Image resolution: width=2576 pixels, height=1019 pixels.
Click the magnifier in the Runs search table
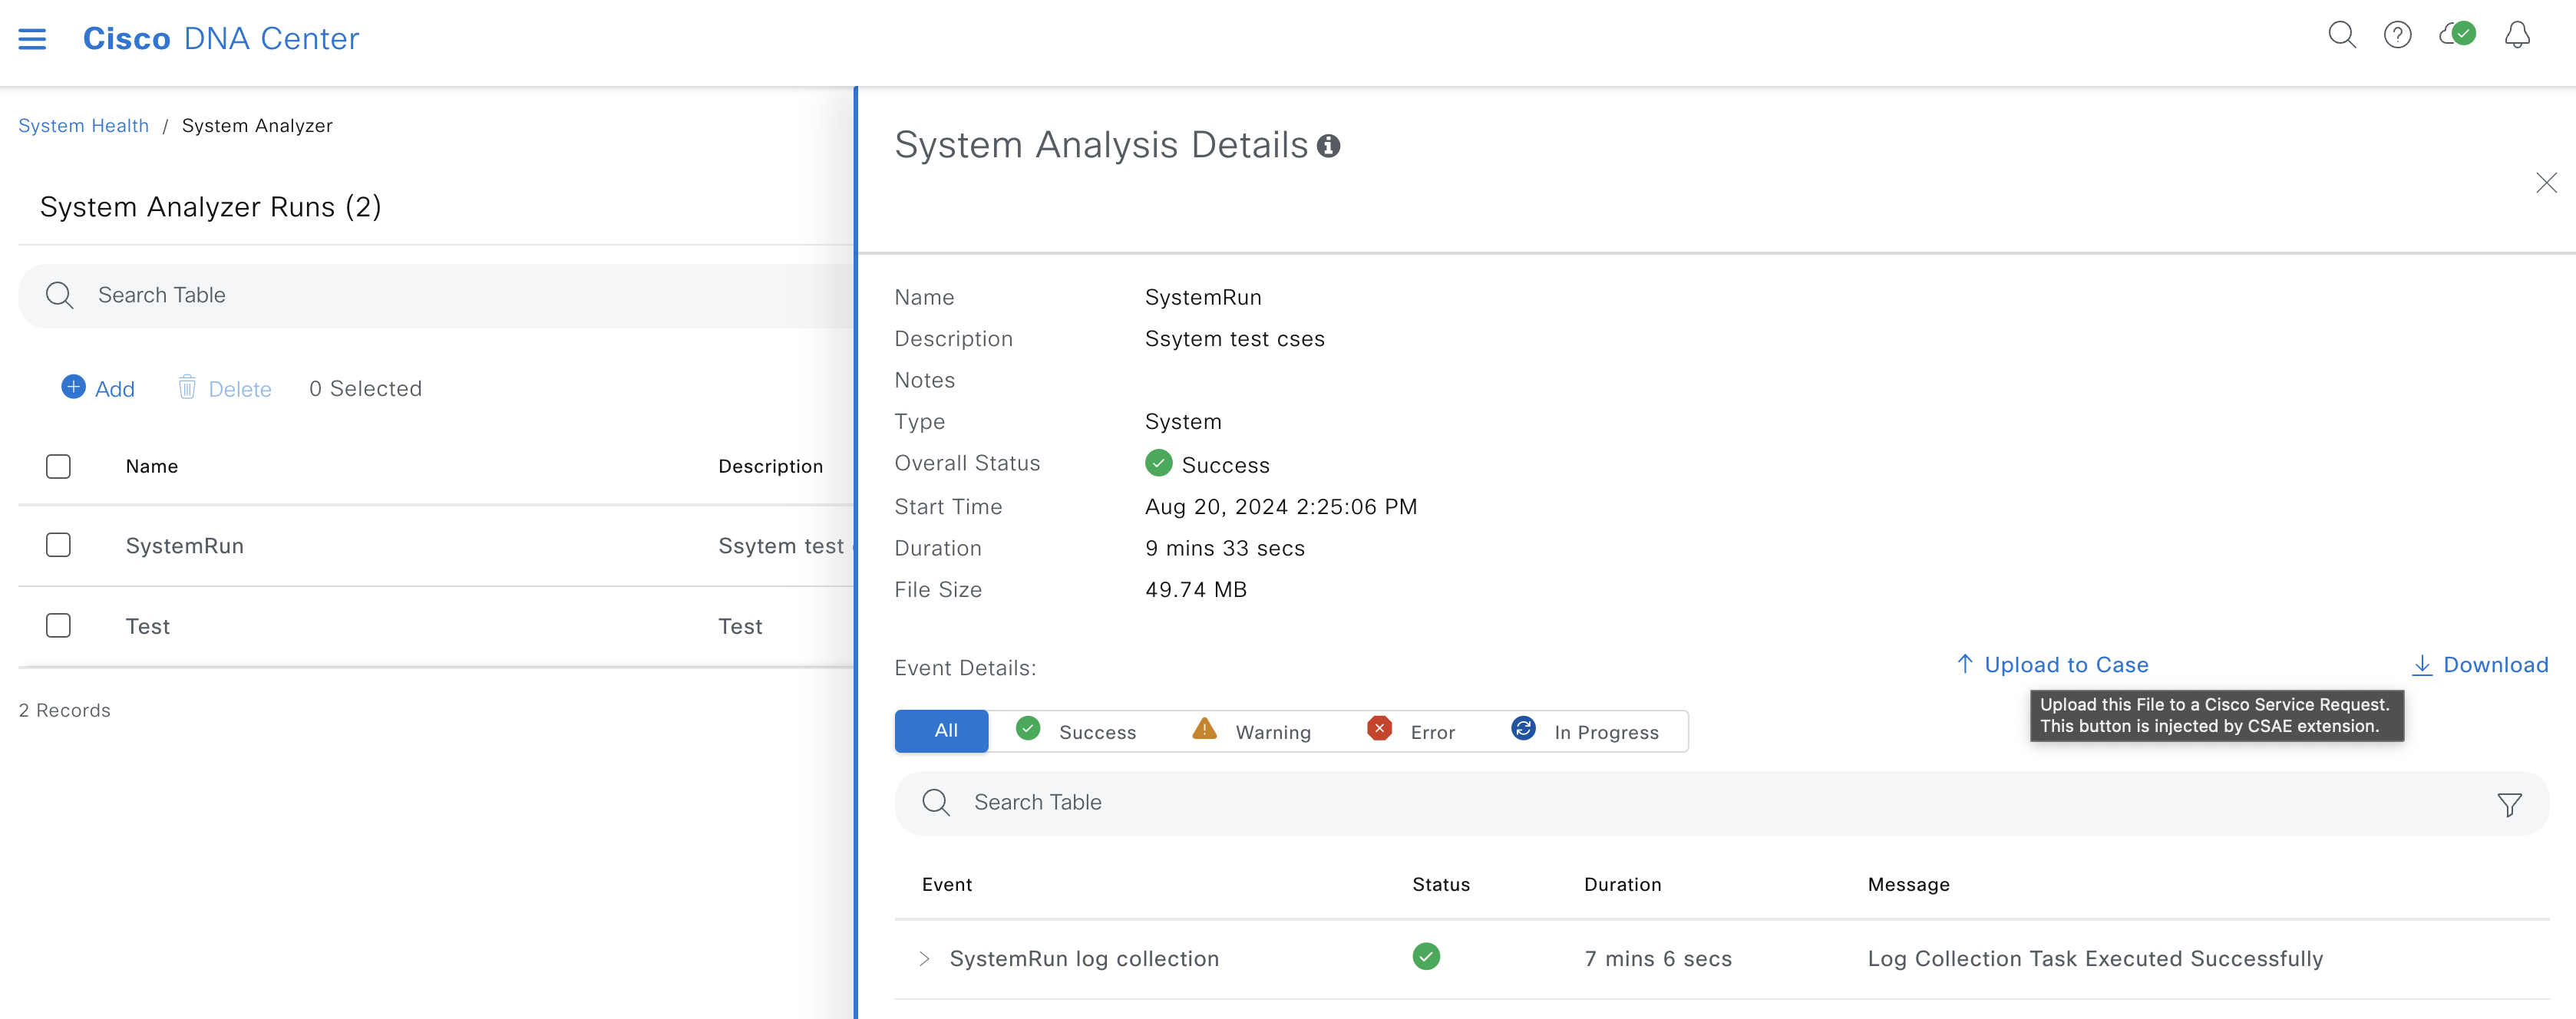click(x=60, y=295)
